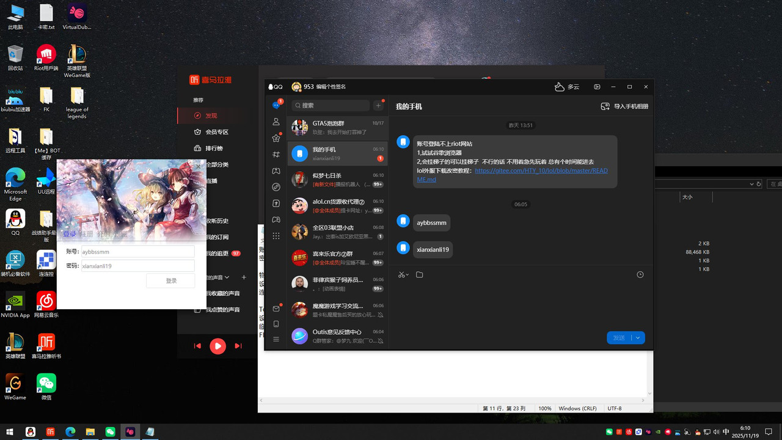Open the Himalaya 发现 discover item
Screen dimensions: 782x440
212,116
